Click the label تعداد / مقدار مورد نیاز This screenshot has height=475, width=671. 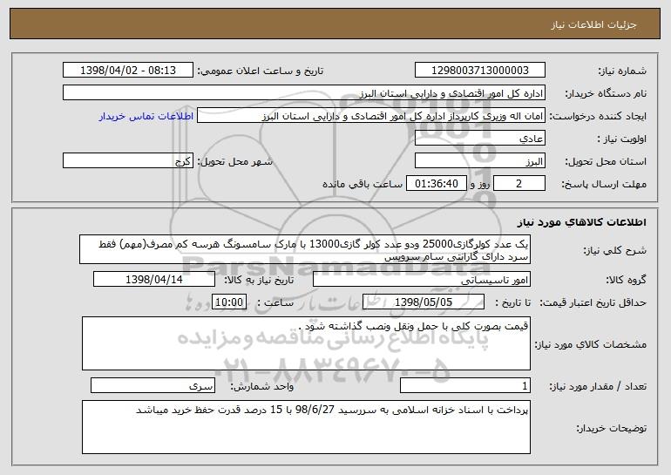coord(598,386)
